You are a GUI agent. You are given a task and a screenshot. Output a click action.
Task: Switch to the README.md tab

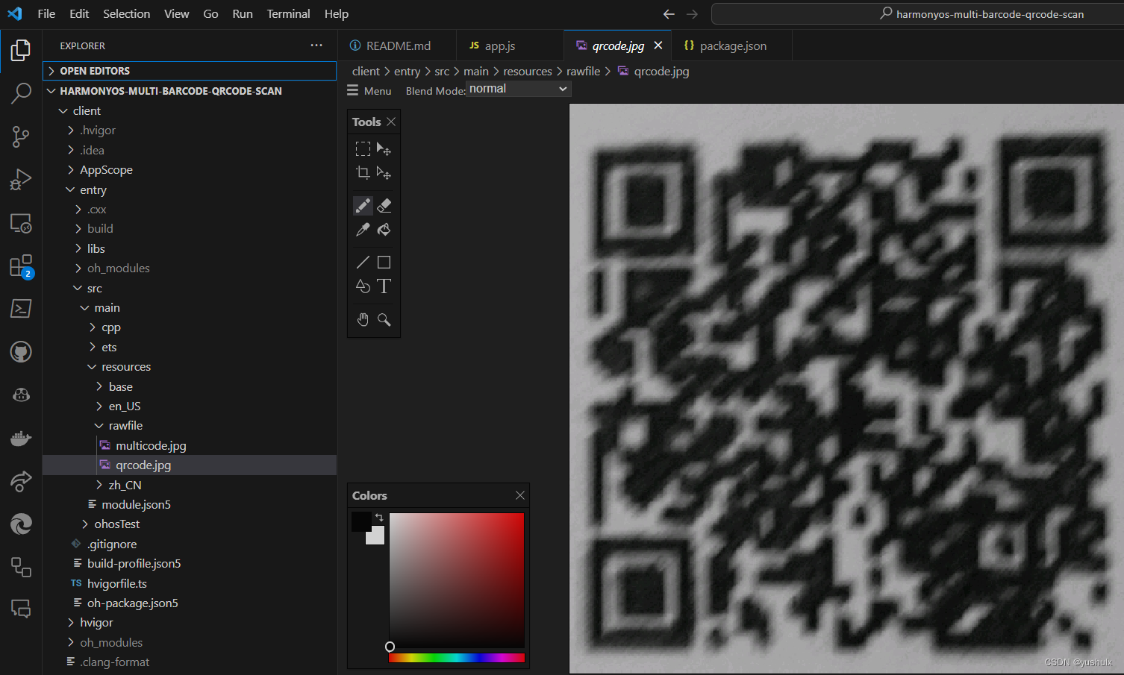pos(397,45)
